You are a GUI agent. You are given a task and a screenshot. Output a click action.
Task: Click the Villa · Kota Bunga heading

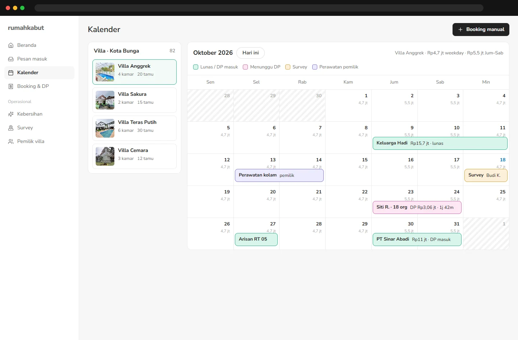[x=117, y=51]
